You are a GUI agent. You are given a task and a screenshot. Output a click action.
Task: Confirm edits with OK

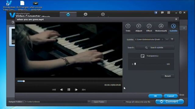click(x=155, y=96)
